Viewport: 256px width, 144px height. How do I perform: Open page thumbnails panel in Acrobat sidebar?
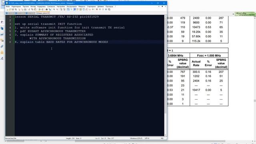(x=2, y=22)
